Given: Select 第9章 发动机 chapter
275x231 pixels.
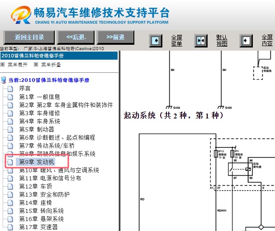Looking at the screenshot, I should (37, 162).
